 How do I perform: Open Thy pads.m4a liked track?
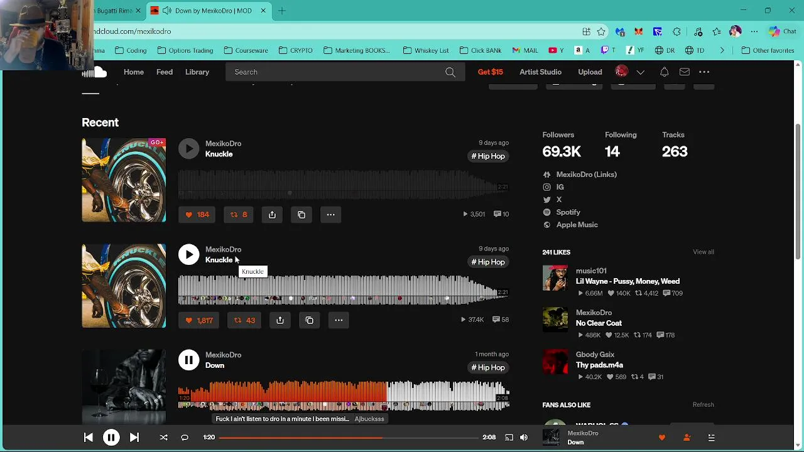click(599, 365)
